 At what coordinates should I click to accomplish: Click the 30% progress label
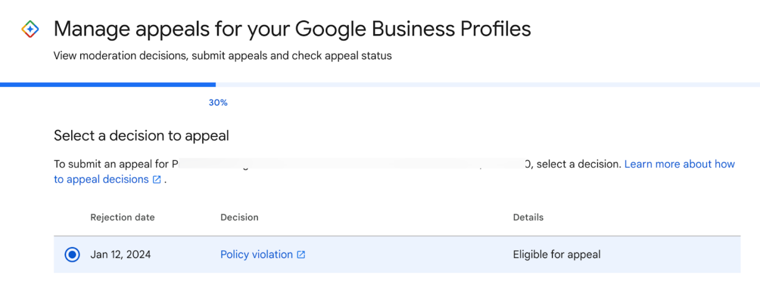(218, 102)
